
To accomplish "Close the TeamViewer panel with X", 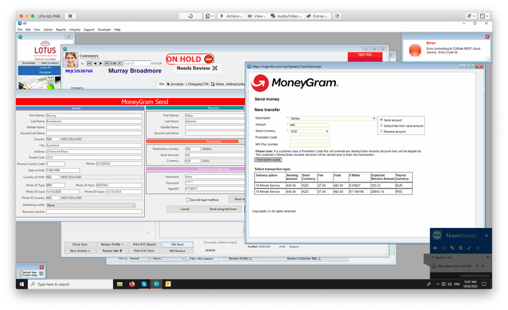I will pyautogui.click(x=486, y=235).
